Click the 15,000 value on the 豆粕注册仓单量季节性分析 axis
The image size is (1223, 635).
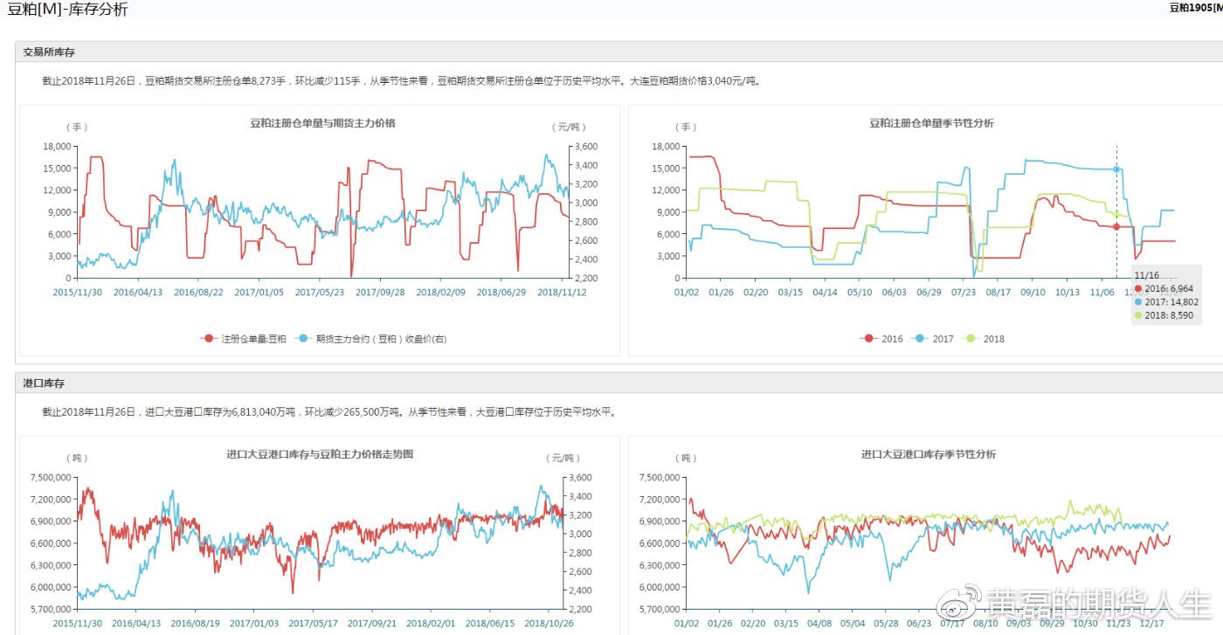pyautogui.click(x=667, y=169)
